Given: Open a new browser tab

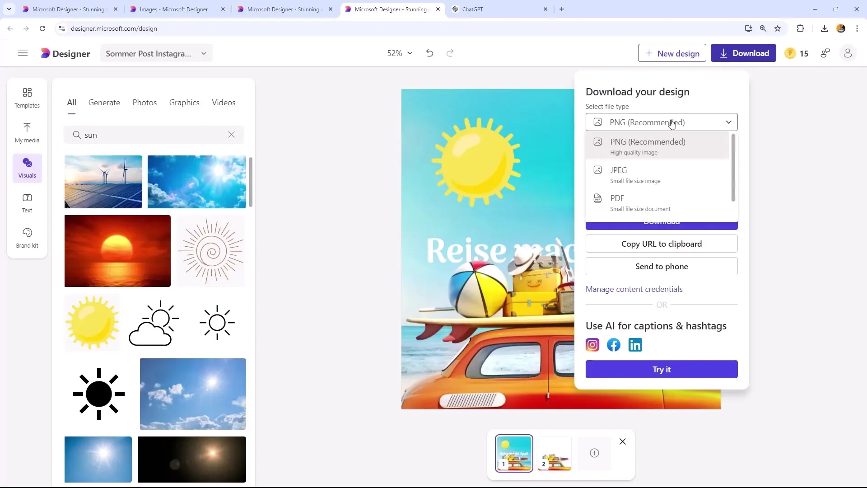Looking at the screenshot, I should (562, 9).
